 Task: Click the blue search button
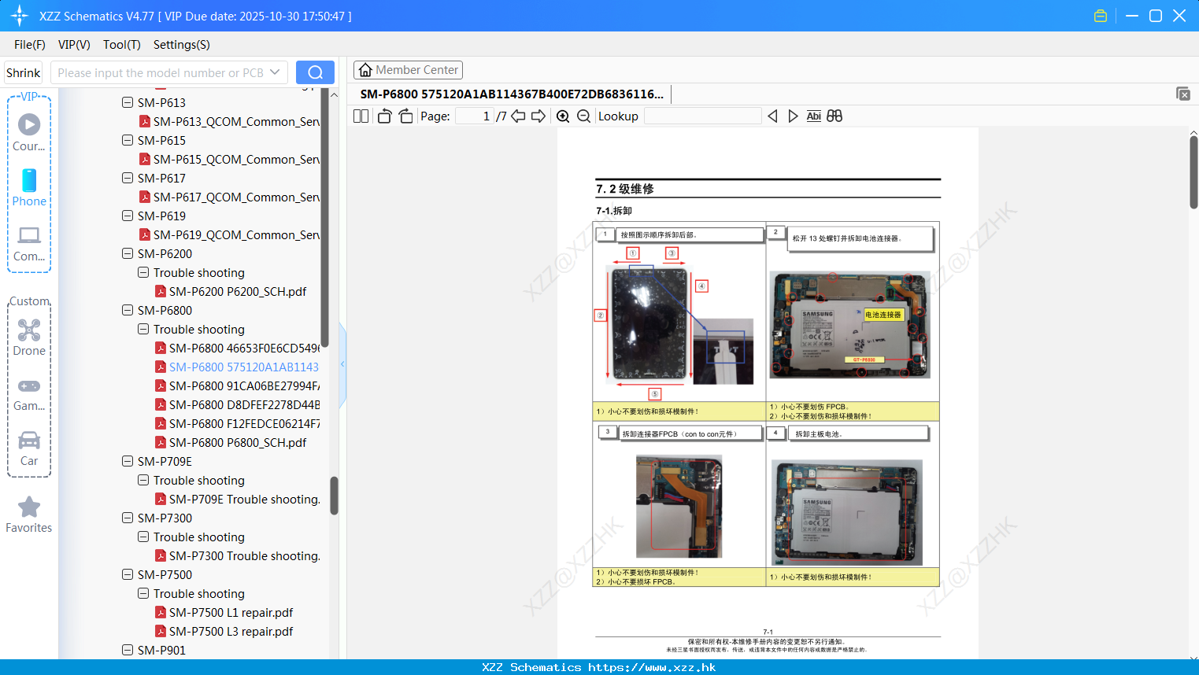click(x=315, y=72)
